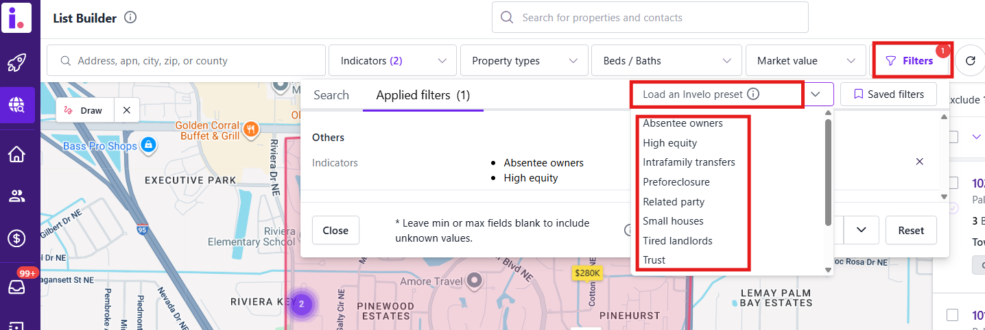Click the rocket icon in sidebar
Screen dimensions: 985x330
[x=16, y=64]
